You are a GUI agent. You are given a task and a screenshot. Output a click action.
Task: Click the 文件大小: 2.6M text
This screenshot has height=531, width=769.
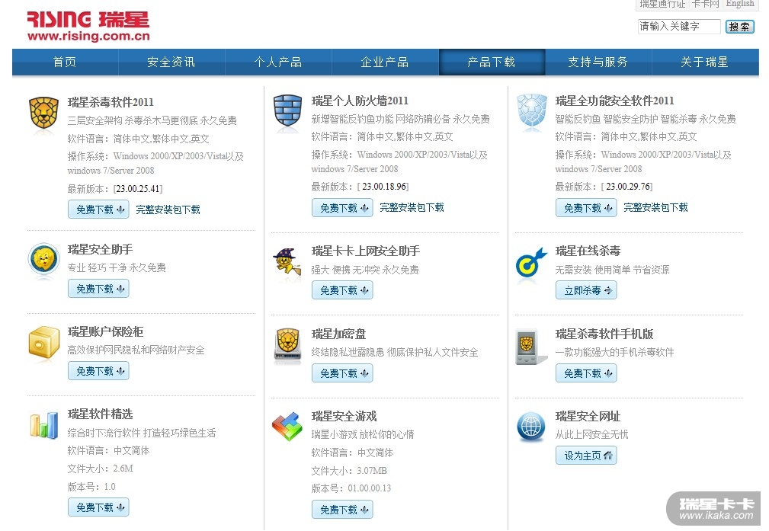pyautogui.click(x=100, y=469)
